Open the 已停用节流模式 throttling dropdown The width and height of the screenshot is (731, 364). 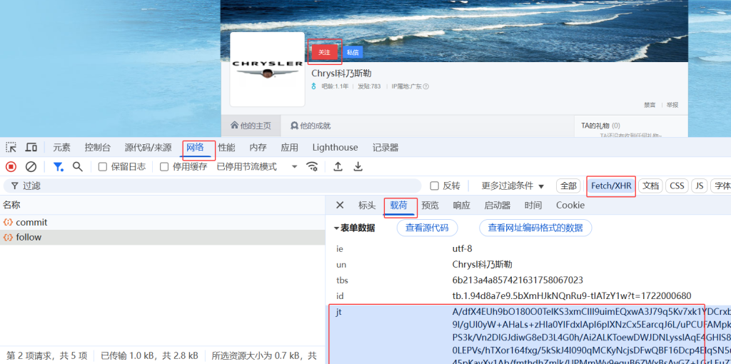point(257,166)
